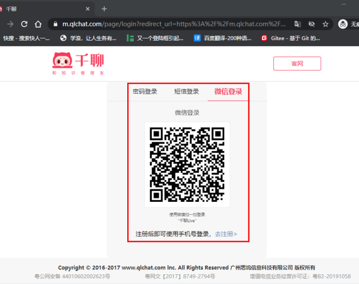This screenshot has width=359, height=284.
Task: Close the 千聊 browser tab
Action: click(x=88, y=9)
